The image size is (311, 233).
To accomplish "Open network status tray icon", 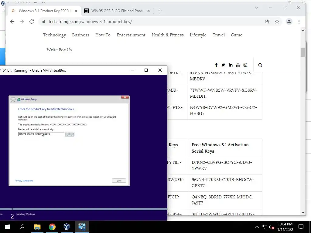I will pos(265,227).
